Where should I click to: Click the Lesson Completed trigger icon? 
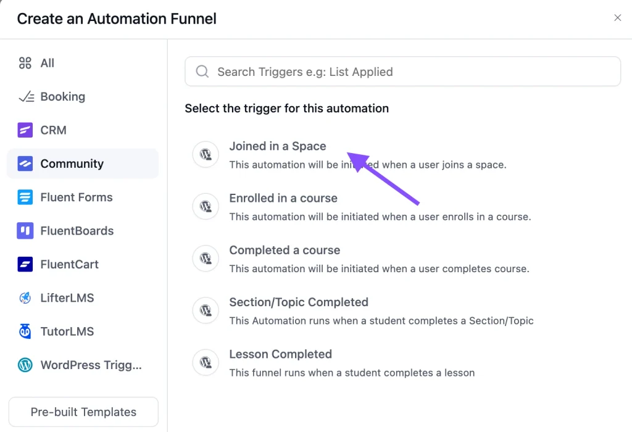click(206, 362)
